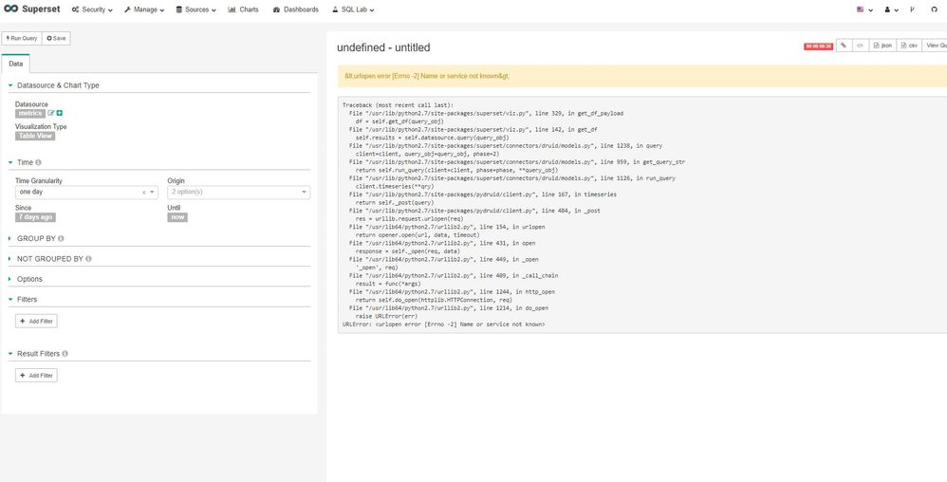Open the language flag dropdown
This screenshot has width=947, height=482.
[x=863, y=9]
